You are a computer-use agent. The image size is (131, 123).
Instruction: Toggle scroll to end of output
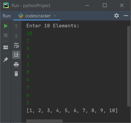point(16,55)
